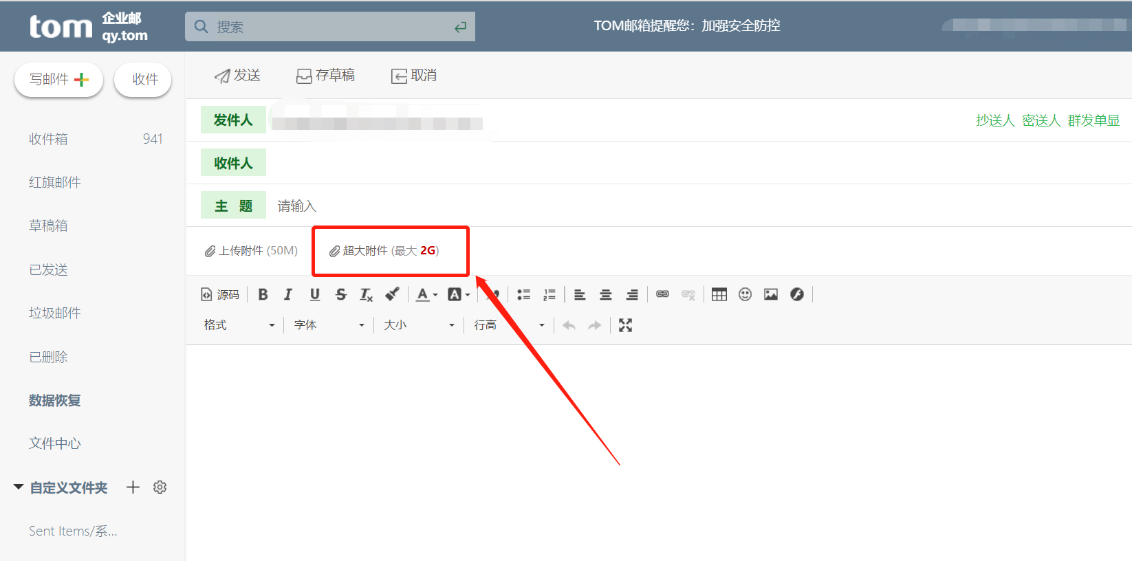The height and width of the screenshot is (561, 1132).
Task: Open the 字体 font dropdown
Action: (329, 325)
